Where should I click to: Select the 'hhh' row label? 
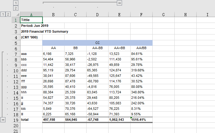pos(31,92)
